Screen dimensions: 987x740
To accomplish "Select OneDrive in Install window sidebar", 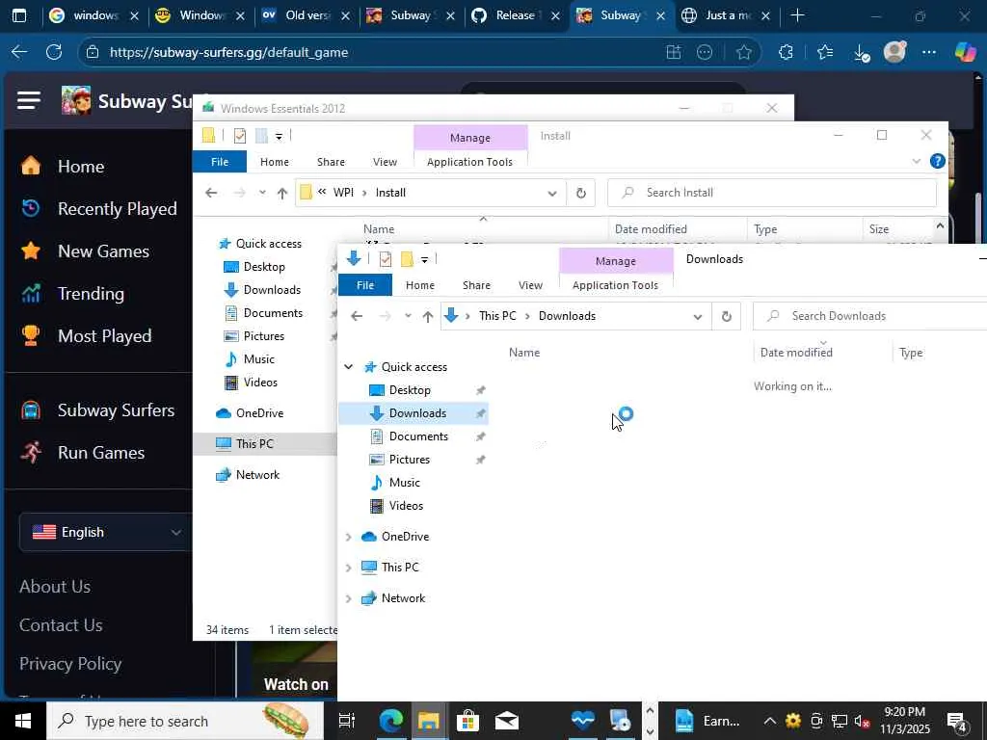I will point(259,413).
